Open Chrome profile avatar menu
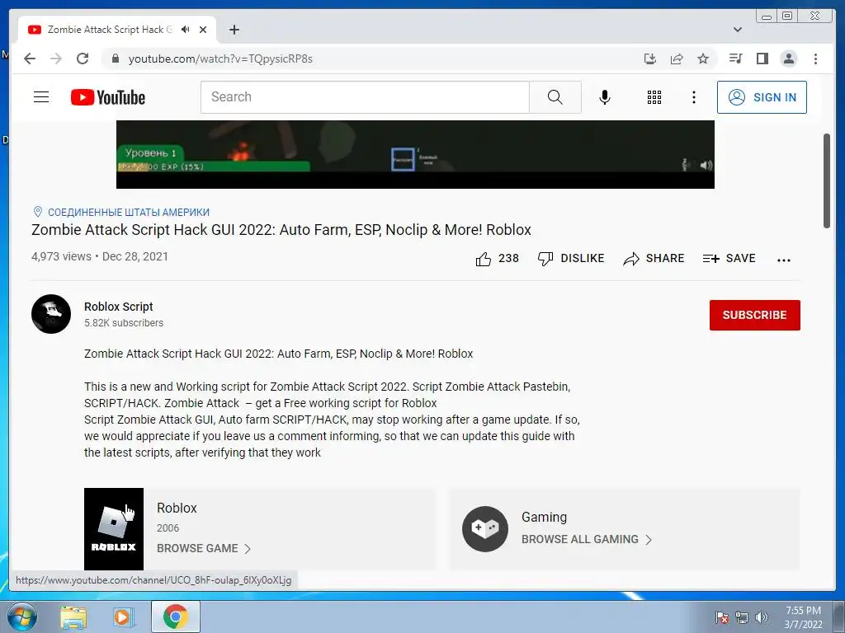 click(x=789, y=59)
